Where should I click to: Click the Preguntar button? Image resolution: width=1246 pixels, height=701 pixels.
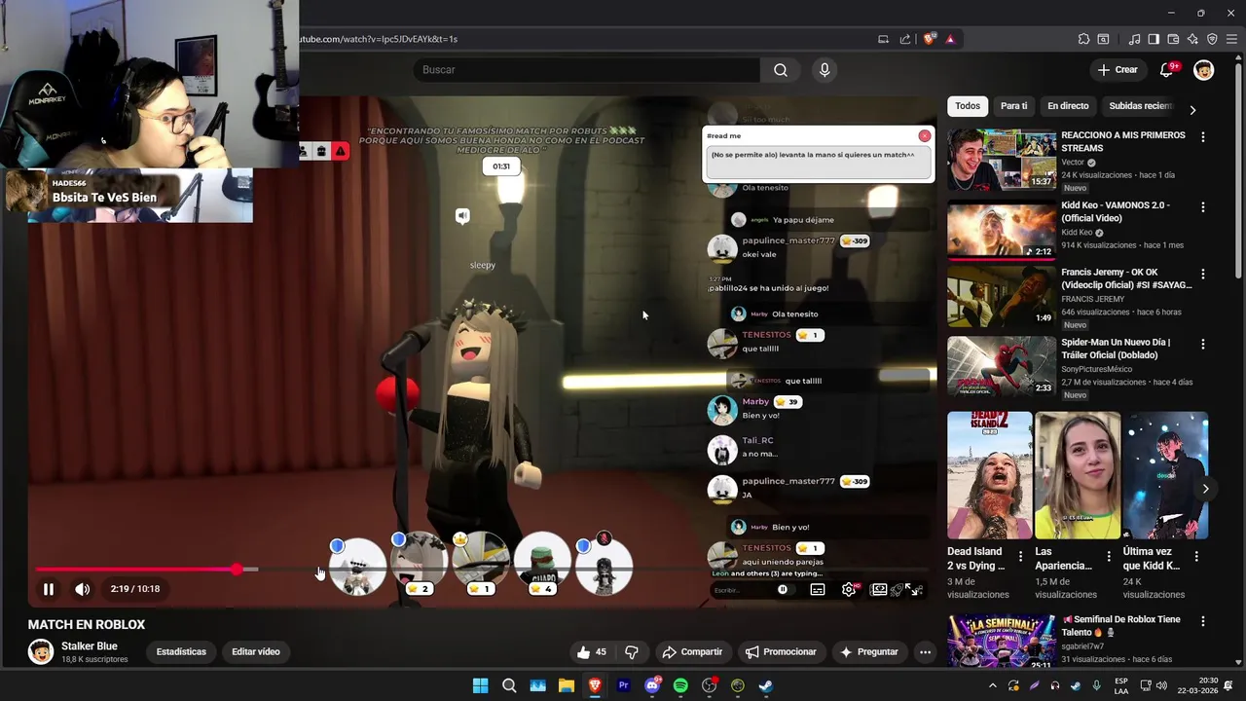(x=868, y=652)
